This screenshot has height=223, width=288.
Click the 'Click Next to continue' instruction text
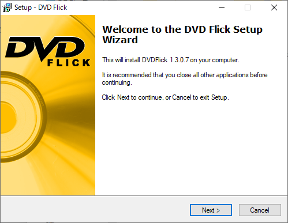pos(165,97)
